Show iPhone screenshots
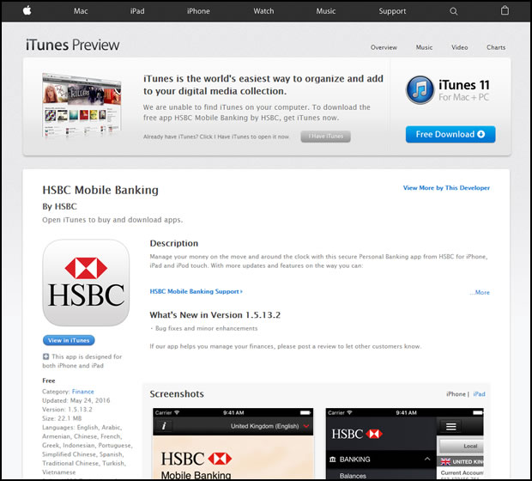Viewport: 532px width, 481px height. (456, 394)
